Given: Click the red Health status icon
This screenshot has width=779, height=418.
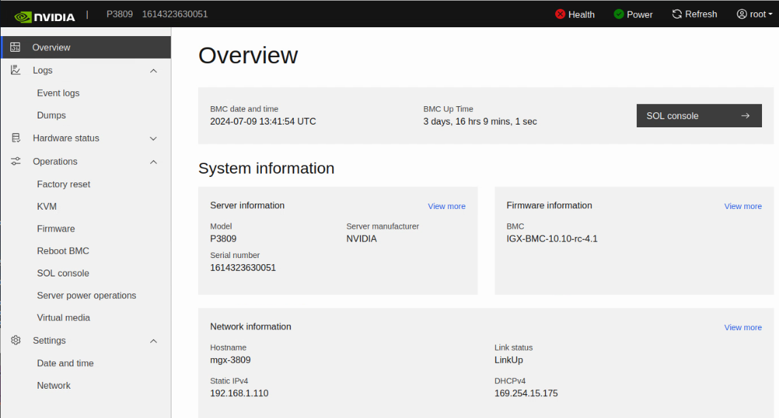Looking at the screenshot, I should pyautogui.click(x=560, y=14).
